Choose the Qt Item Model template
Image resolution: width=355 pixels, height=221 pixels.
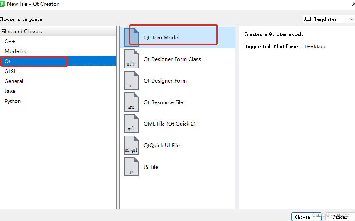tap(178, 37)
